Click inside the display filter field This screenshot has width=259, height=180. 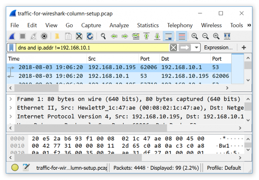[x=86, y=47]
